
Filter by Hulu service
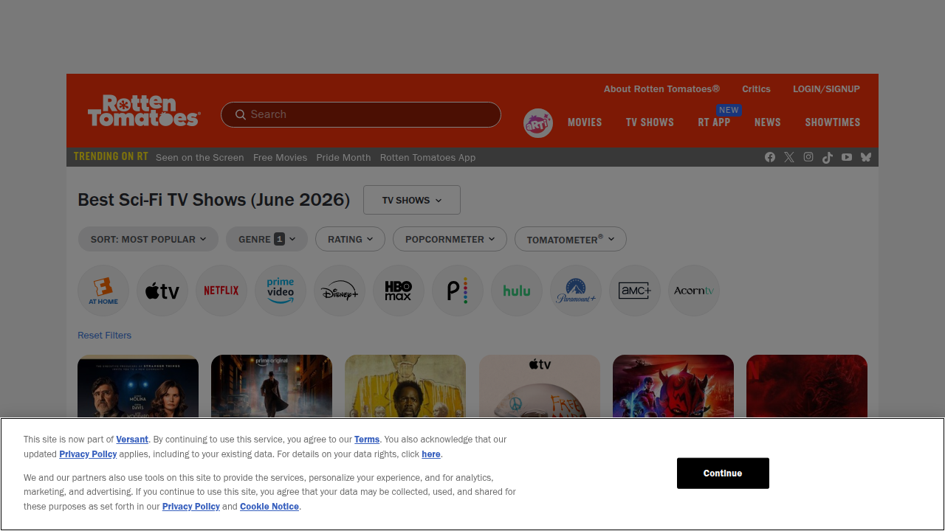(517, 291)
